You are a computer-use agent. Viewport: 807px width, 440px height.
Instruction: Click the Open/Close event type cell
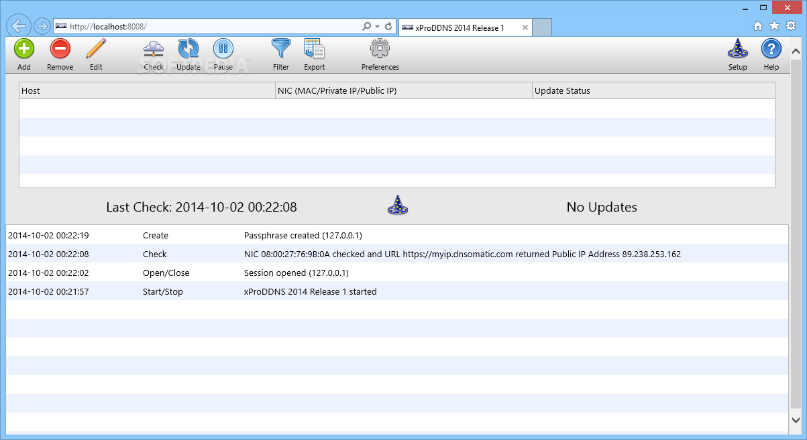[166, 273]
